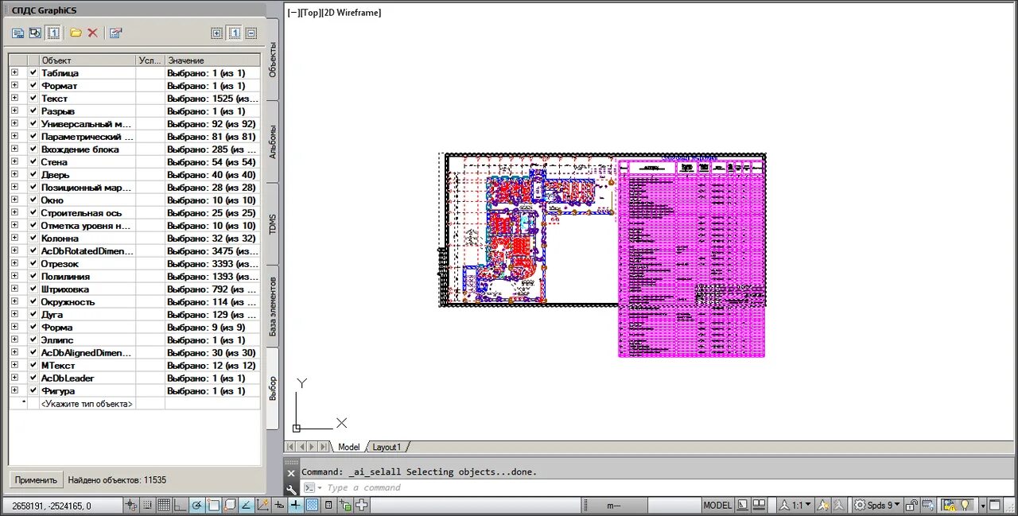1018x516 pixels.
Task: Toggle Show/Hide Lineweight in the status bar
Action: click(295, 505)
